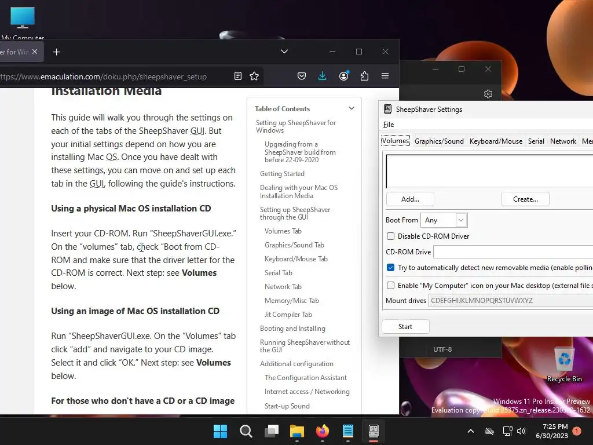This screenshot has width=593, height=445.
Task: Open Memory/Misc Tab contents link
Action: pos(292,301)
